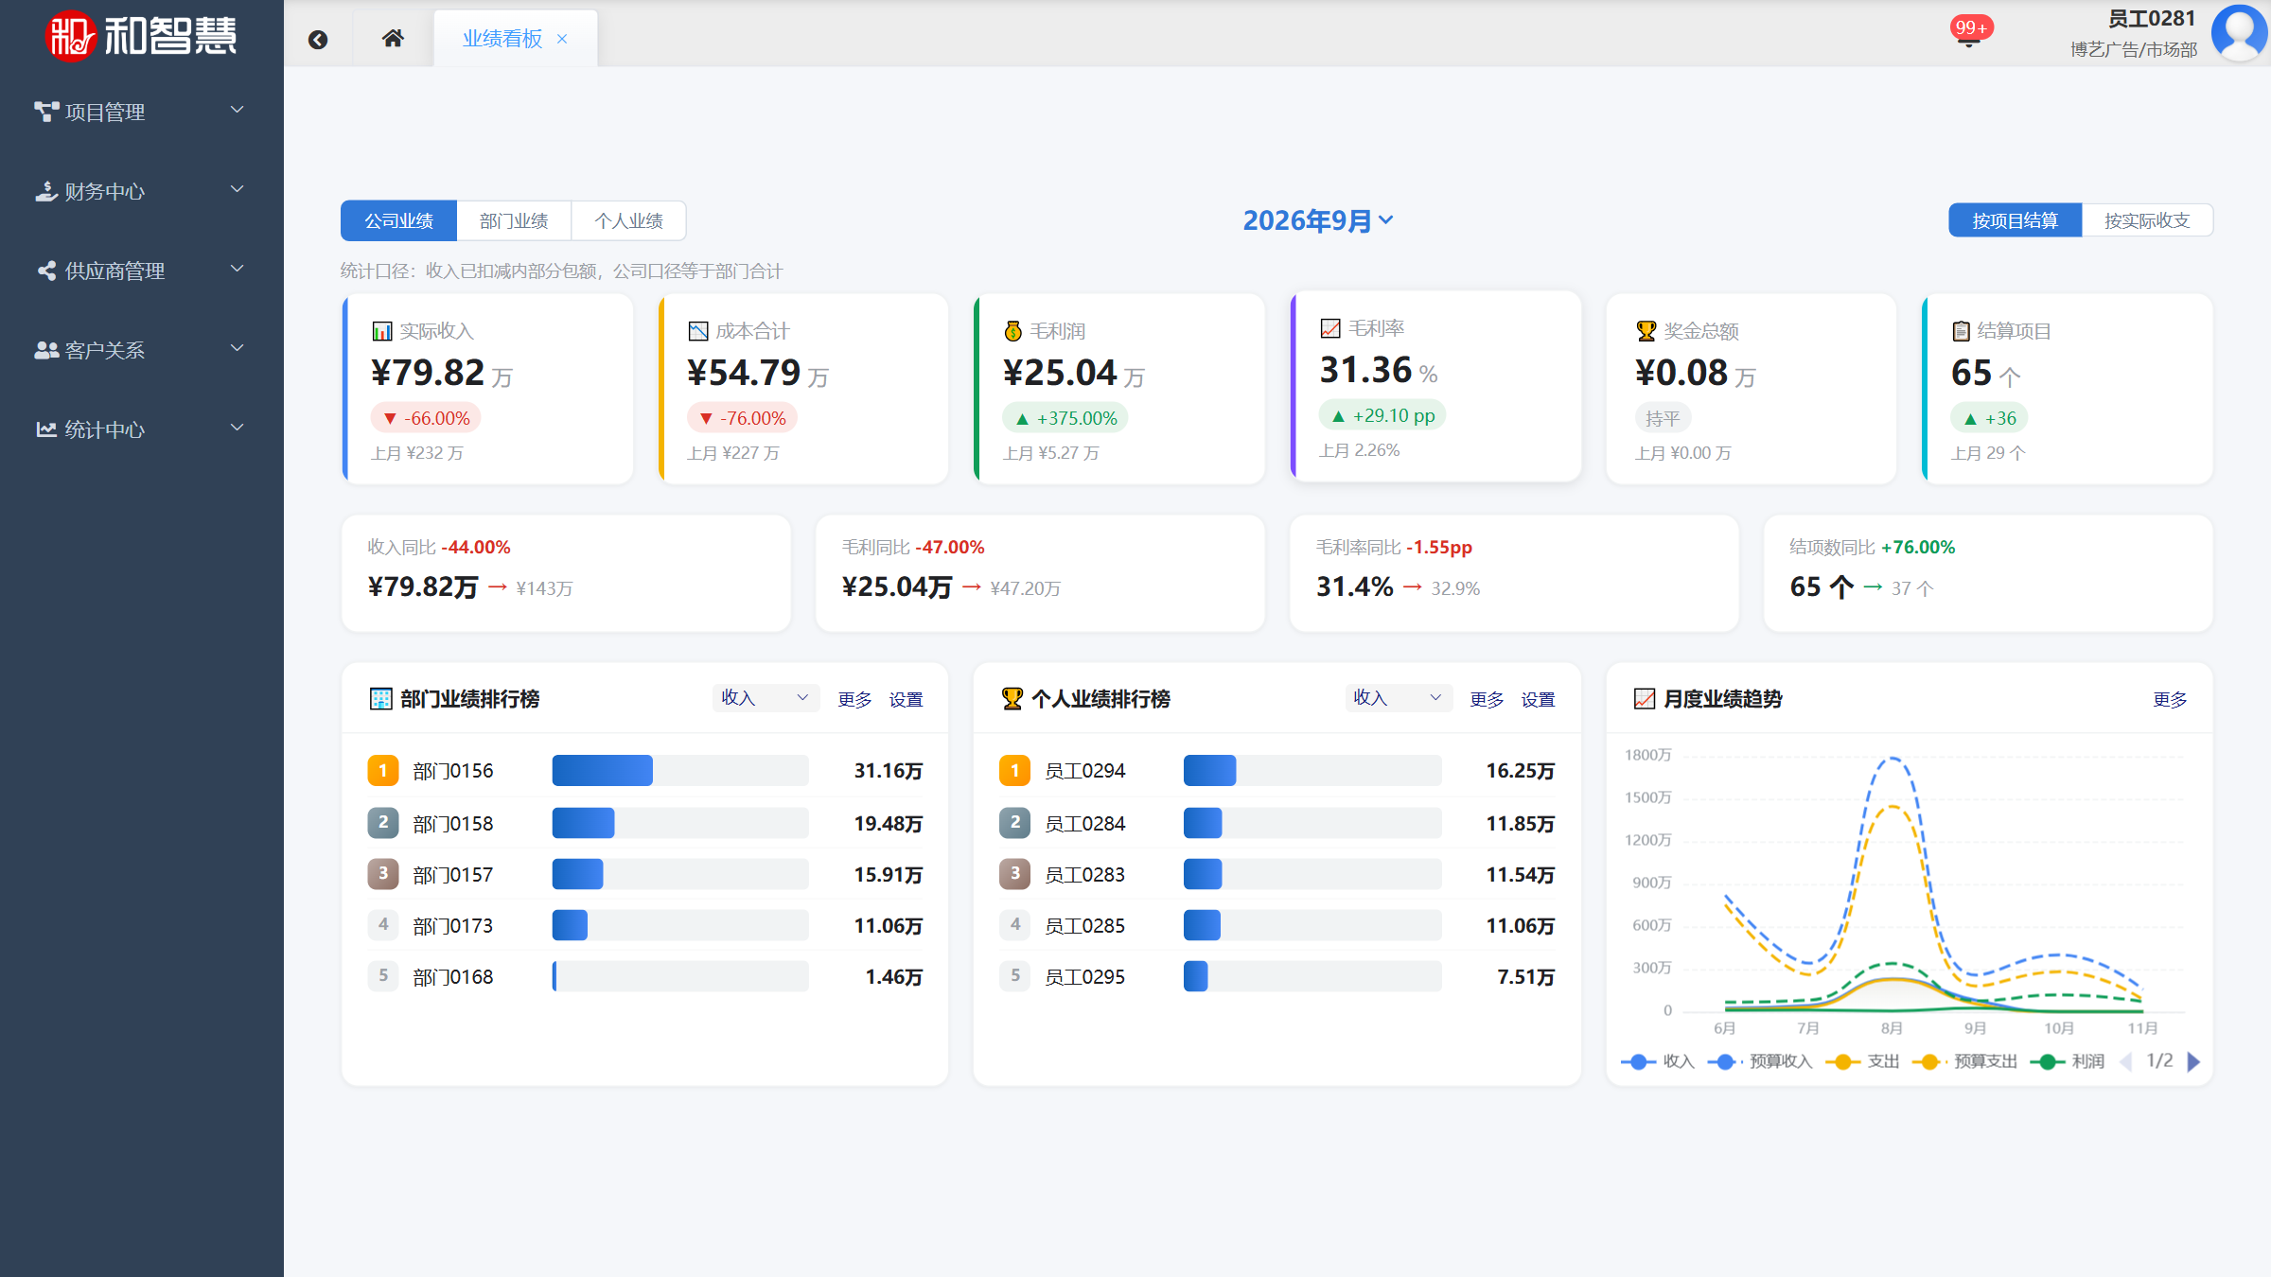
Task: Click the 个人业绩排行榜 trophy icon
Action: pos(1012,699)
